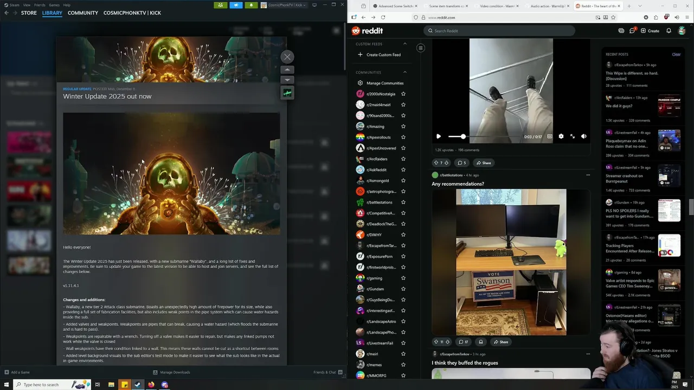Go to previous news item arrow
The width and height of the screenshot is (694, 390).
(x=287, y=69)
